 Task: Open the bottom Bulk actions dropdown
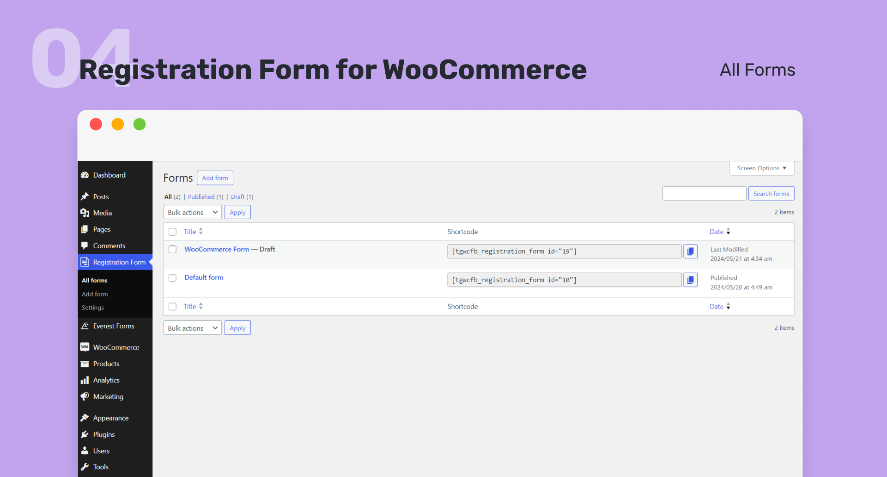coord(192,328)
